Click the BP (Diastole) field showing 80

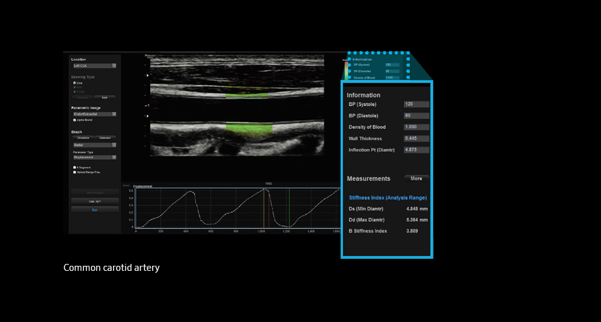[x=416, y=116]
